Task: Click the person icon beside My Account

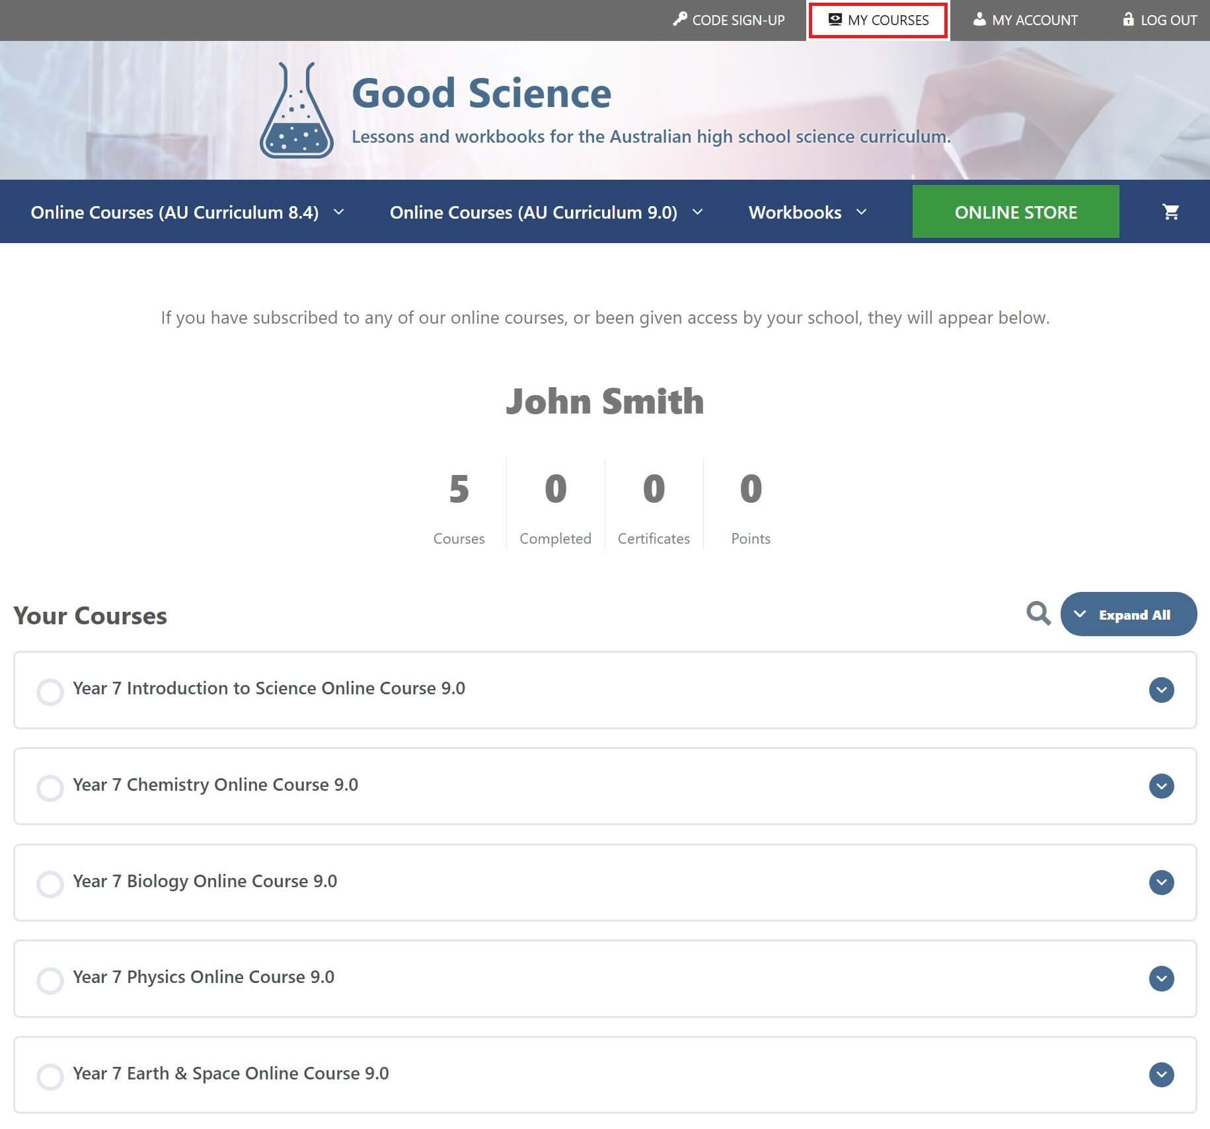Action: 979,20
